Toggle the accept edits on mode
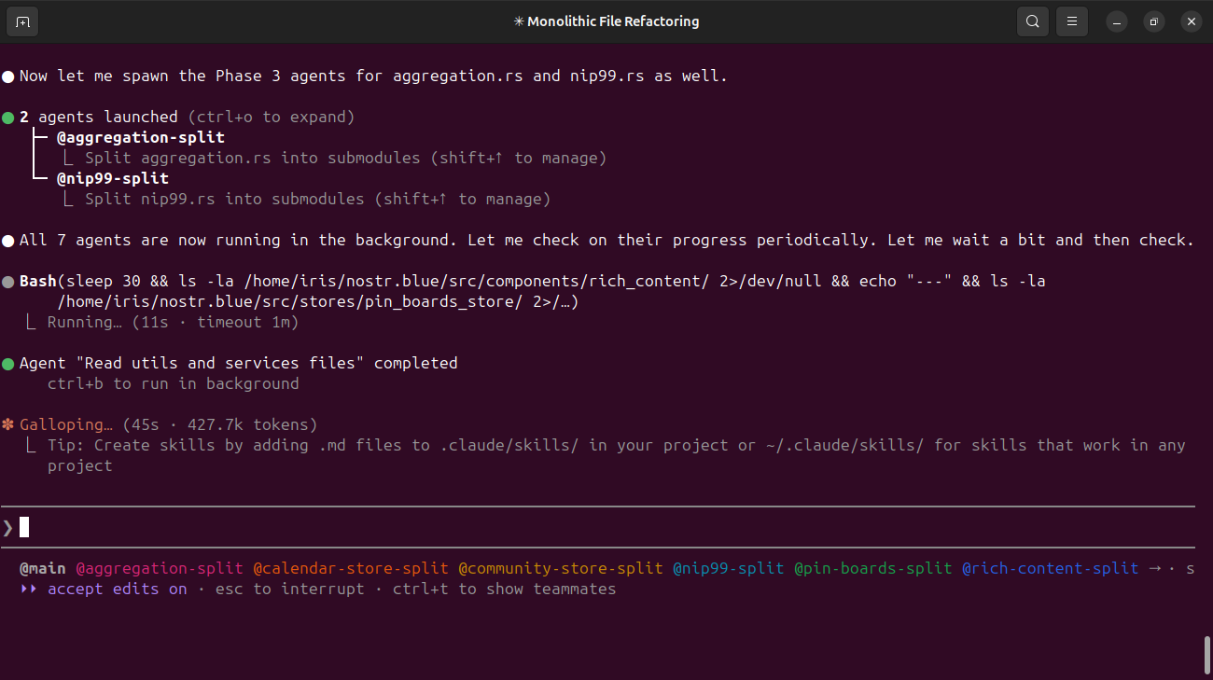 point(117,590)
